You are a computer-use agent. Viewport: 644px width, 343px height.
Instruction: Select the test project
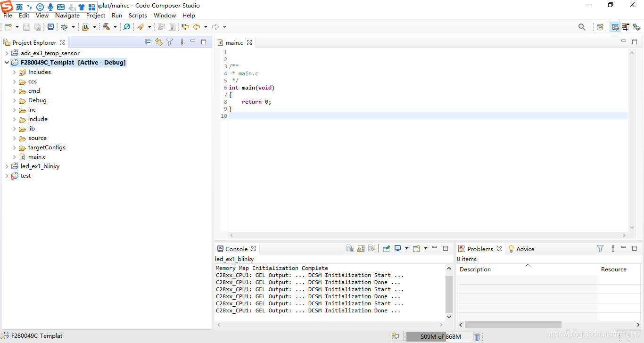(25, 176)
